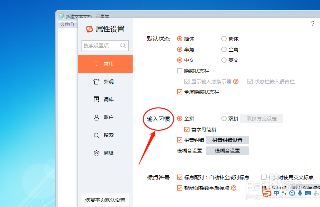This screenshot has height=207, width=320.
Task: Toggle 中 Chinese/English mode on IME bar
Action: pos(276,193)
